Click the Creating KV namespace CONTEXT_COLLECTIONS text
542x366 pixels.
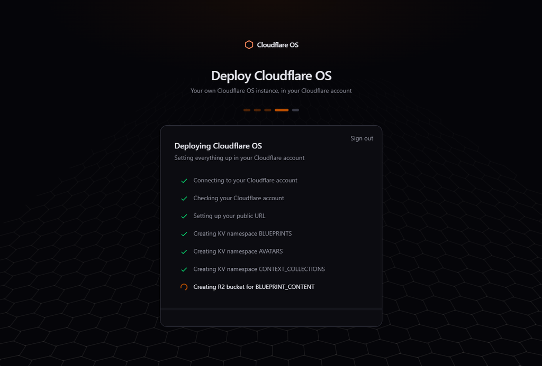[x=259, y=269]
